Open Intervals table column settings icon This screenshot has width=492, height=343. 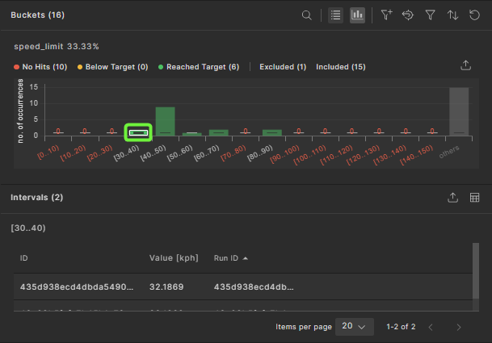[475, 198]
